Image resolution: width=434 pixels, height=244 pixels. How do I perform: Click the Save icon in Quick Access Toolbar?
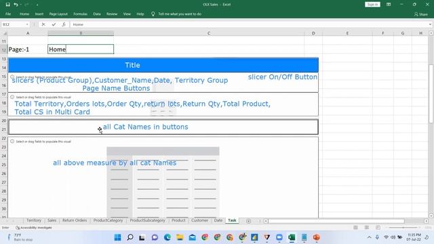click(7, 5)
